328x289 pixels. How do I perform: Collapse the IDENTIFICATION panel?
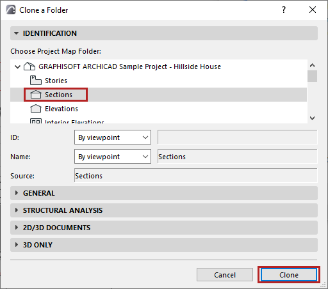[16, 33]
